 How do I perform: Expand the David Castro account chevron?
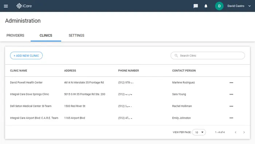pyautogui.click(x=250, y=6)
